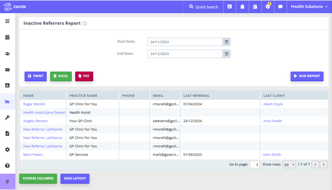Open the wrench tools icon in sidebar

7,118
